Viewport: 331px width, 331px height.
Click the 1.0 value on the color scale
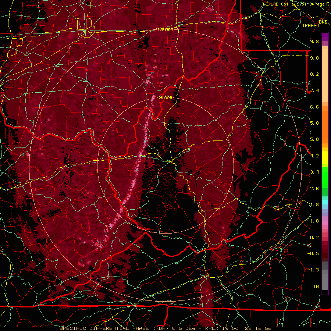click(314, 221)
